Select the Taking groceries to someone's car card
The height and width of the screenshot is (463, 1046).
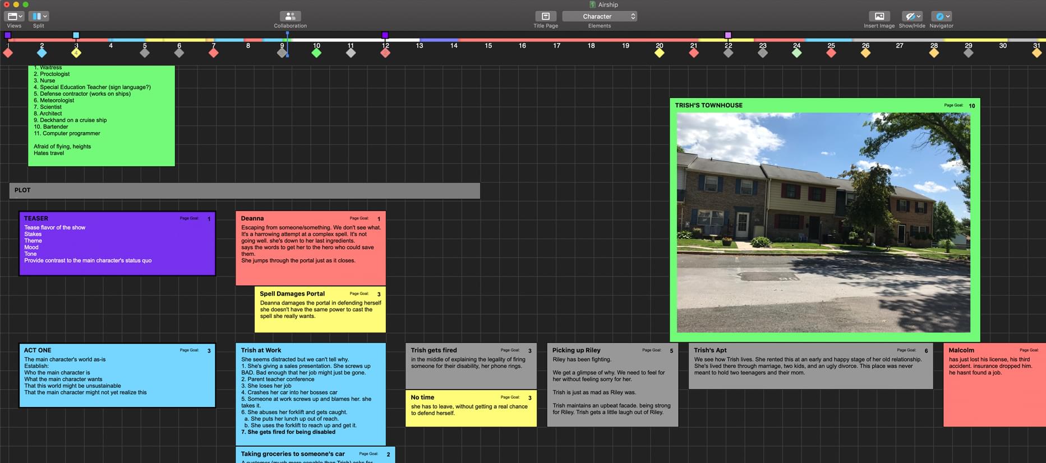315,455
